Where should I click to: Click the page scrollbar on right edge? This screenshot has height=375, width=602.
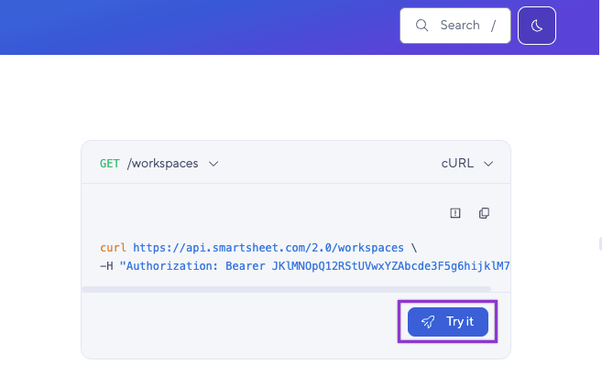pyautogui.click(x=598, y=243)
